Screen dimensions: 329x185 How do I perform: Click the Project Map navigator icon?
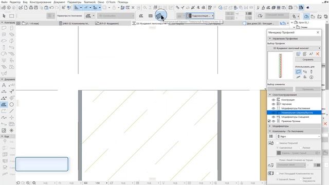[x=306, y=16]
